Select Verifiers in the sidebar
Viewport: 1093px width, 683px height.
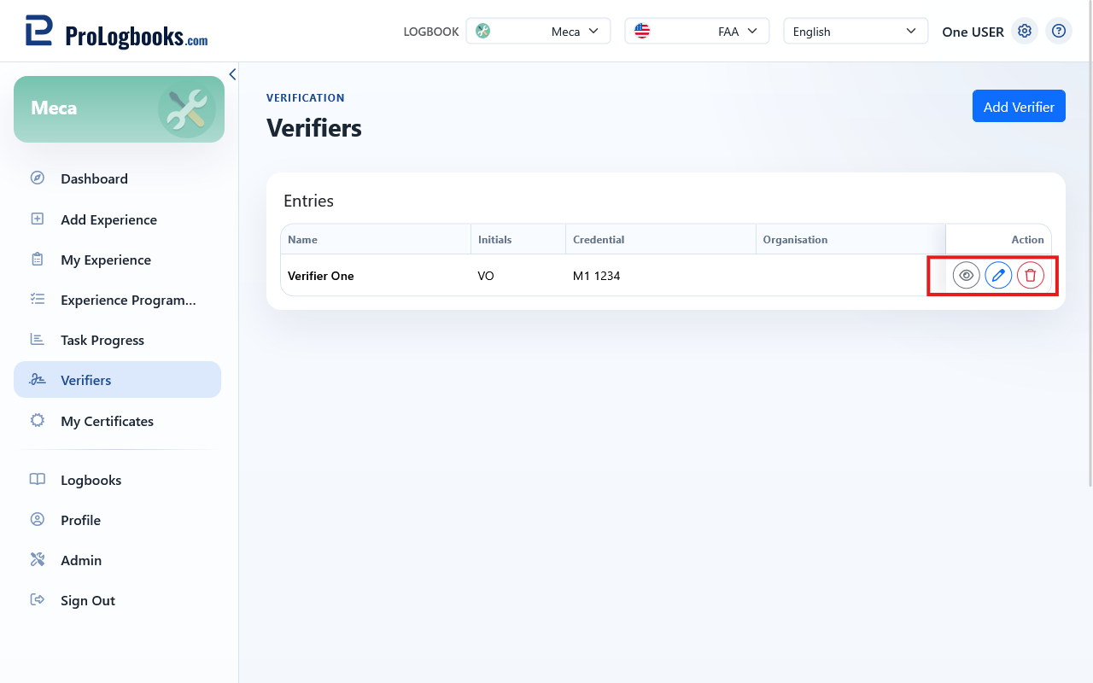coord(117,380)
